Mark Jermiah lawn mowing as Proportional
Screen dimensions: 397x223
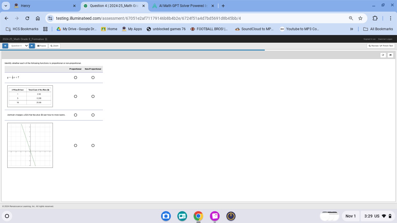(x=76, y=115)
